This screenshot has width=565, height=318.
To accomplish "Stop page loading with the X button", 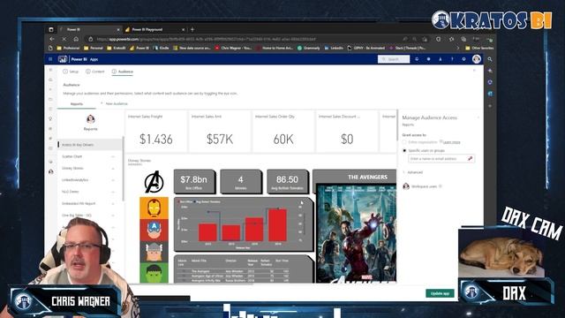I will pyautogui.click(x=64, y=39).
